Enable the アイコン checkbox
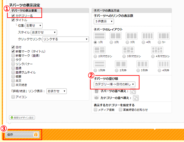184x142 pixels. pyautogui.click(x=13, y=97)
